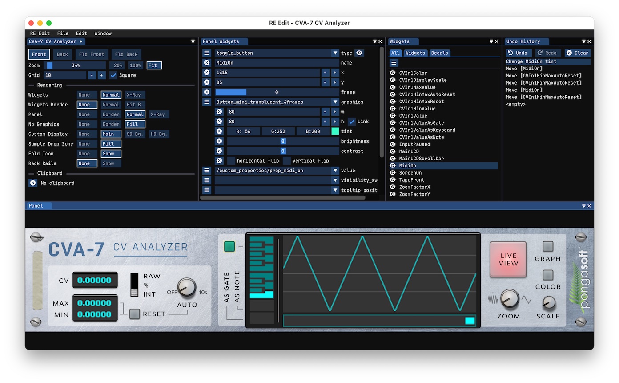Reset the x value with its X icon
The image size is (619, 383).
207,73
